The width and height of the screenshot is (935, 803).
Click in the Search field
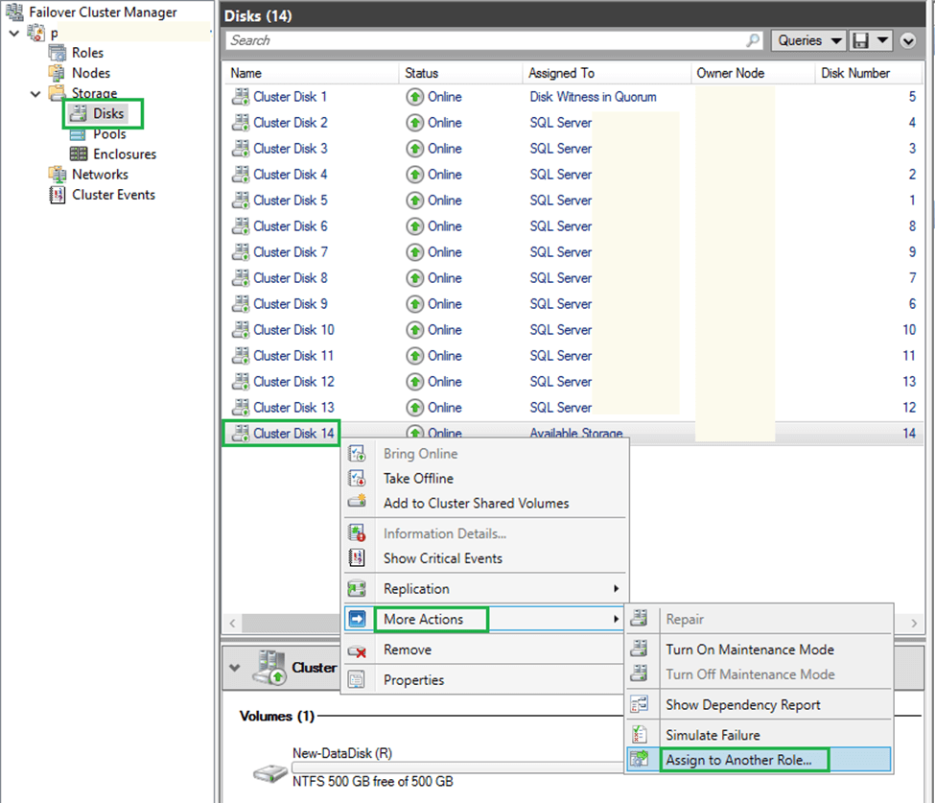(486, 40)
